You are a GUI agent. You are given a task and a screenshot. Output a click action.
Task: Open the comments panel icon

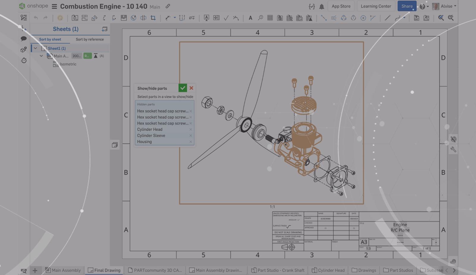click(24, 39)
